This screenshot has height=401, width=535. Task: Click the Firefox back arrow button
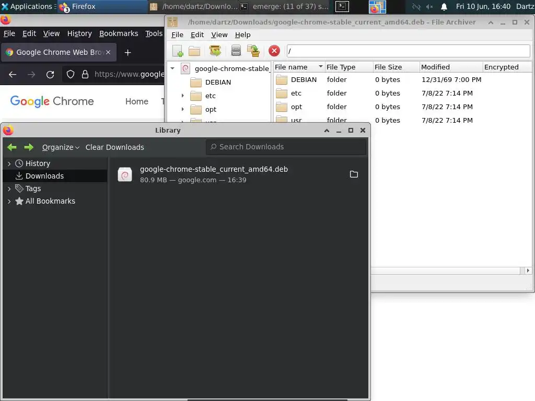point(13,74)
